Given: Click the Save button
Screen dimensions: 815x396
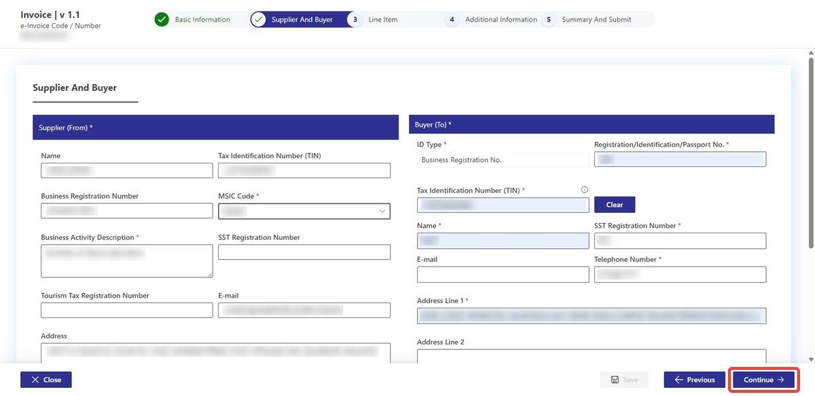Looking at the screenshot, I should 624,380.
